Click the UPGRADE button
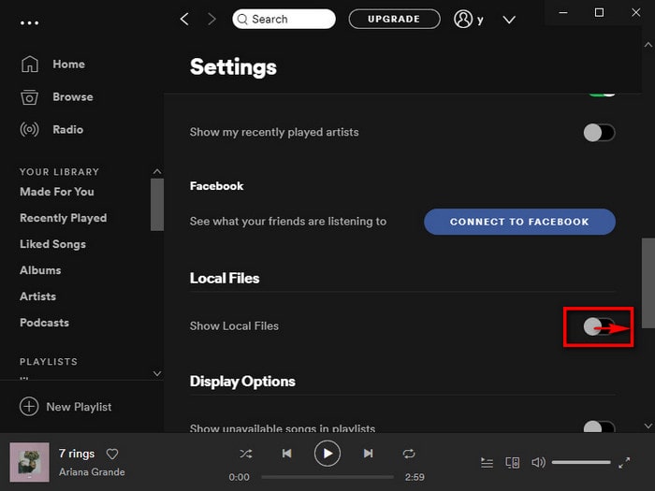 [x=394, y=20]
